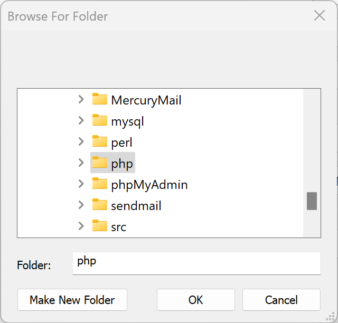Dismiss the dialog with Cancel
Viewport: 338px width, 323px height.
[x=281, y=300]
